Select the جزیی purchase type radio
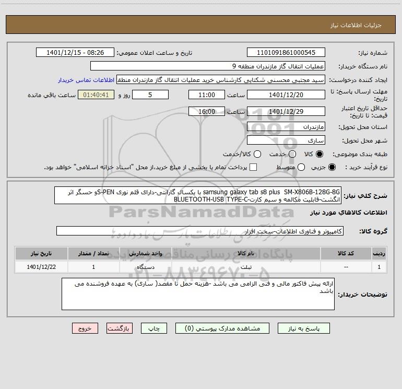Image resolution: width=402 pixels, height=389 pixels. [332, 168]
